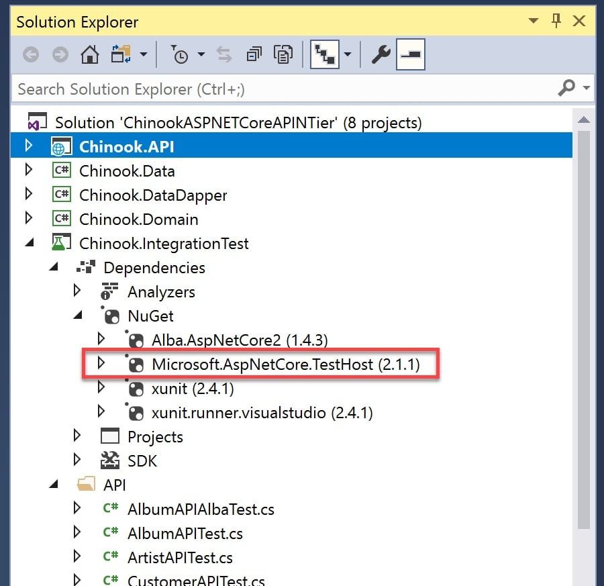Click the Sync with Active Document icon
Viewport: 604px width, 586px height.
(x=224, y=54)
